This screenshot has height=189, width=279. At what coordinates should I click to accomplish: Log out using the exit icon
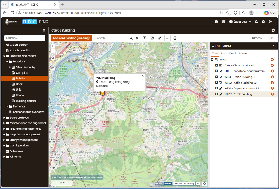pos(270,22)
